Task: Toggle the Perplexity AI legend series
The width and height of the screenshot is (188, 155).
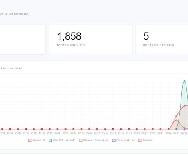Action: click(x=123, y=140)
